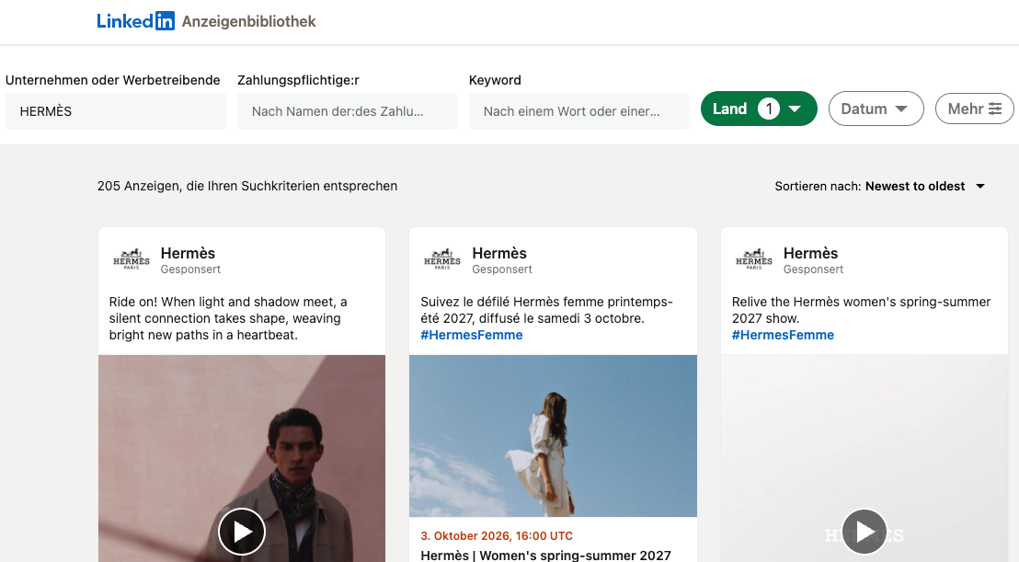Click #HermesFemme hashtag in the Relive ad
Screen dimensions: 1019x562
pos(783,335)
